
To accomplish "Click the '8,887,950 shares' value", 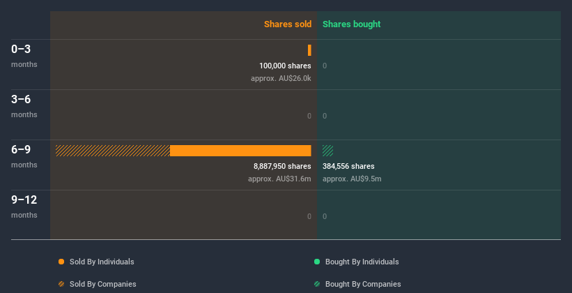I will point(282,166).
